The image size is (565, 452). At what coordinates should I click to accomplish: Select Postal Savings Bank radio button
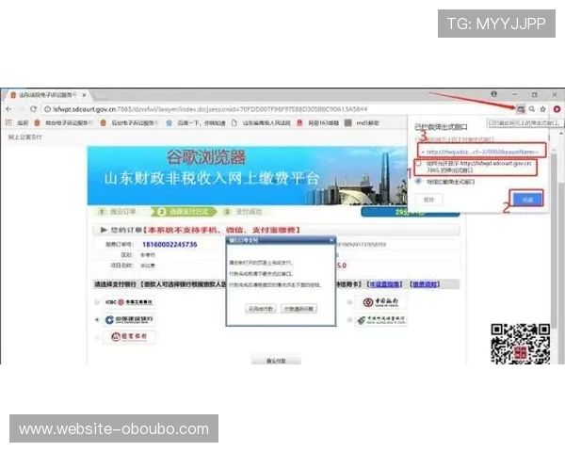(x=349, y=320)
